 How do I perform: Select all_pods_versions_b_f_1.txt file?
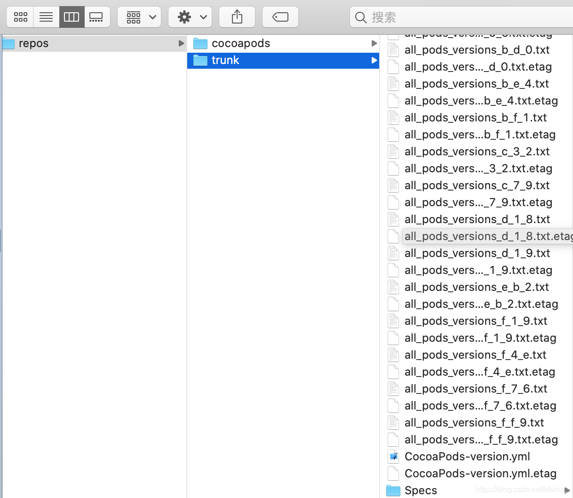coord(477,118)
